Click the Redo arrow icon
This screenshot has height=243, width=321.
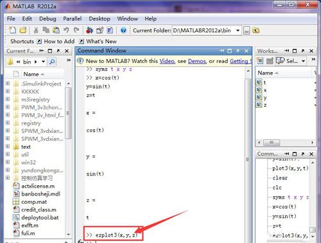[x=76, y=30]
